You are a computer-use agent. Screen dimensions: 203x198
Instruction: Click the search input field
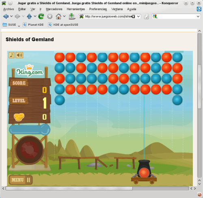(x=177, y=17)
